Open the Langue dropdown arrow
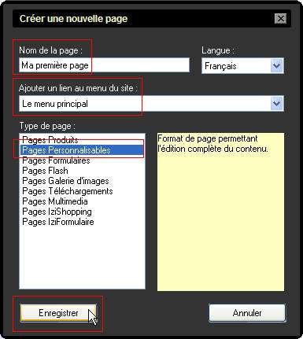 [277, 66]
